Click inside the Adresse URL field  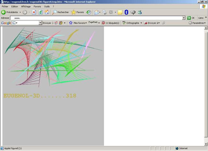point(97,18)
